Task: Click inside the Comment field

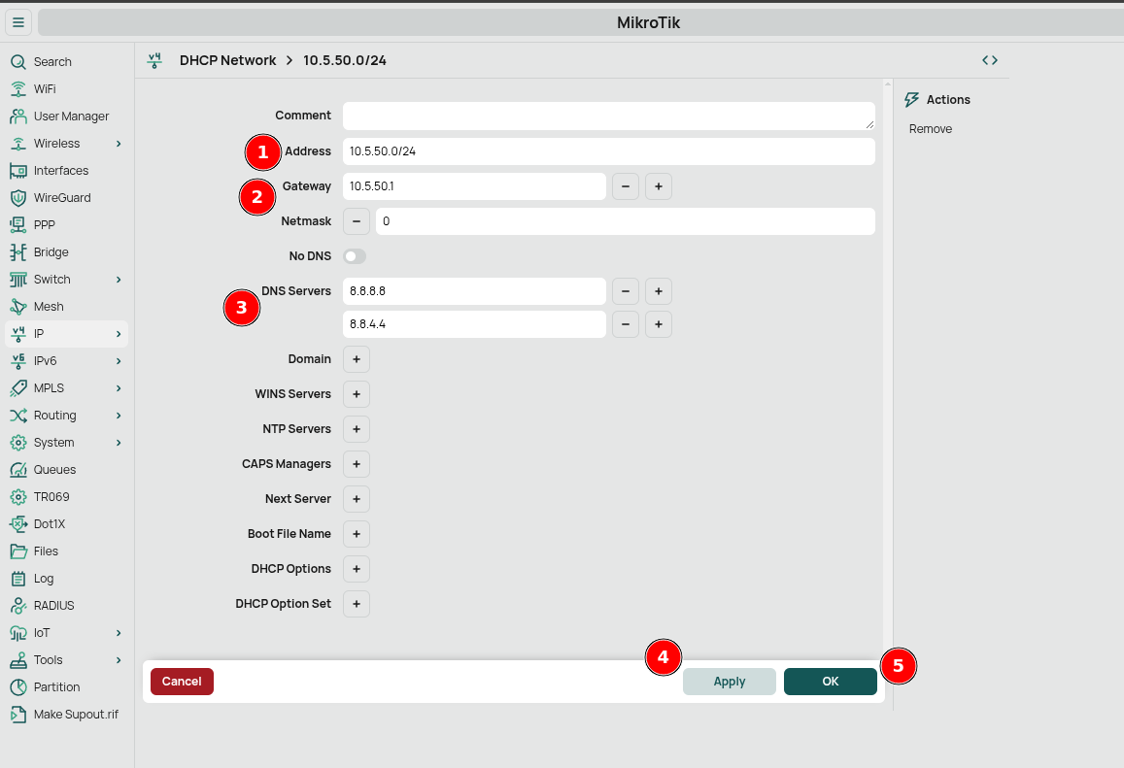Action: point(608,116)
